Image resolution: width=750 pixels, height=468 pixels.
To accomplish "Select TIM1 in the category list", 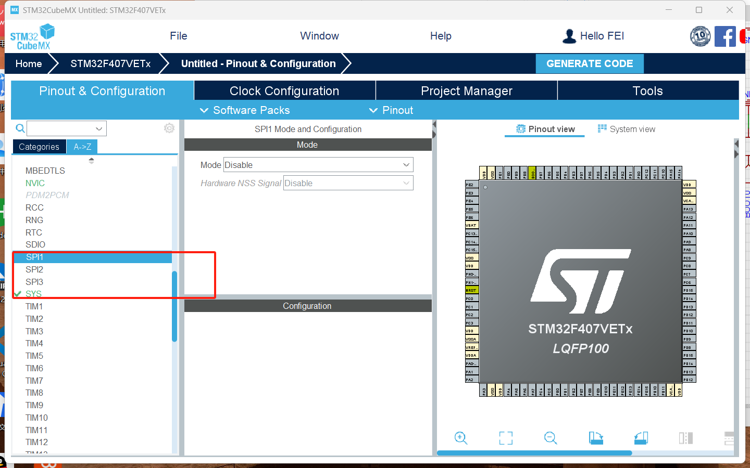I will [34, 306].
